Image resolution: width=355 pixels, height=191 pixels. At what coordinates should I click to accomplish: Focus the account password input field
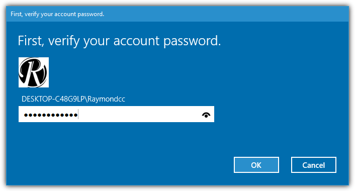[116, 114]
